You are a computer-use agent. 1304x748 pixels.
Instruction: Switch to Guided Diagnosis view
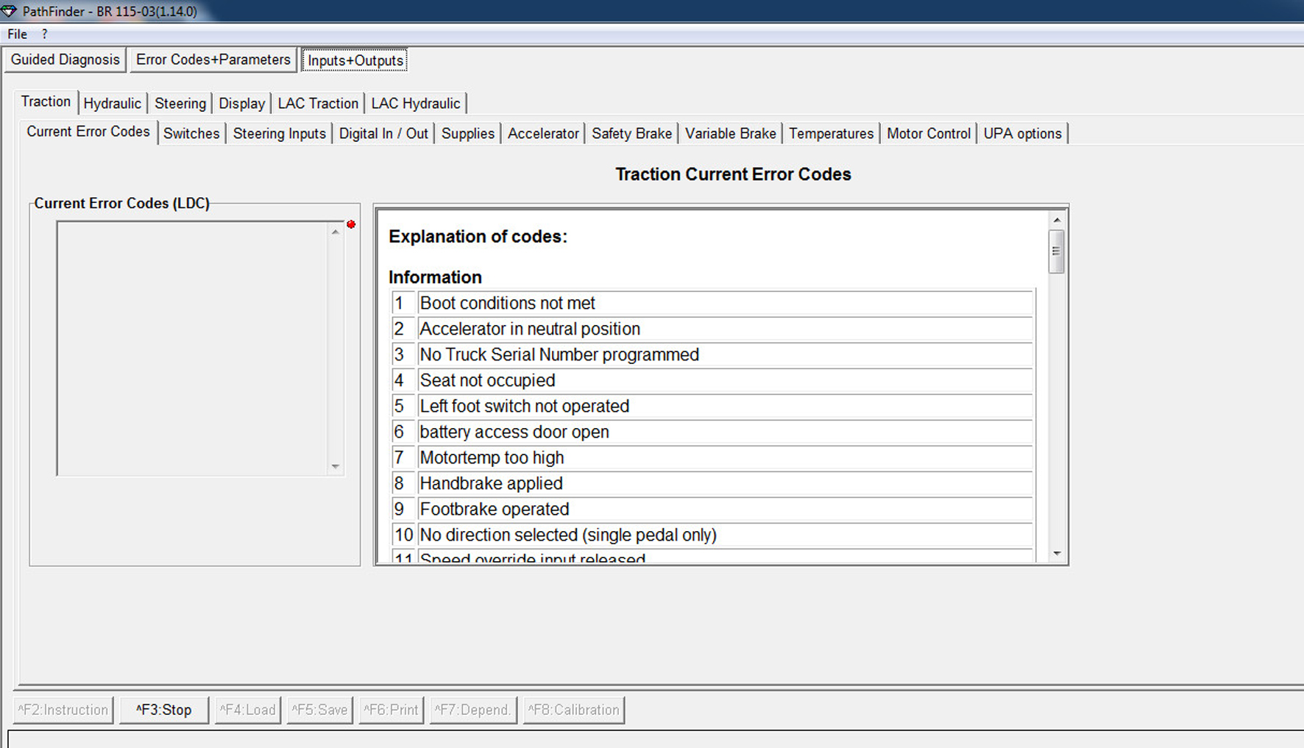(65, 60)
